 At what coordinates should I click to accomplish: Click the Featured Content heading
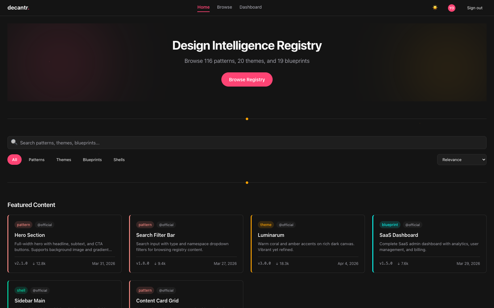(31, 205)
